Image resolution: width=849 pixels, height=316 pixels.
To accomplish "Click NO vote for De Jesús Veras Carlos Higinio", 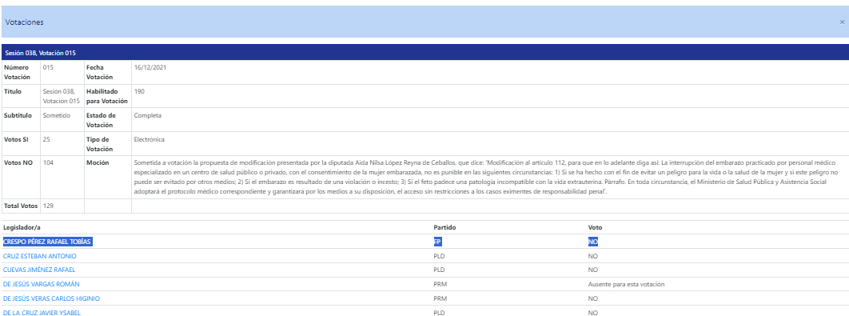I will point(593,298).
